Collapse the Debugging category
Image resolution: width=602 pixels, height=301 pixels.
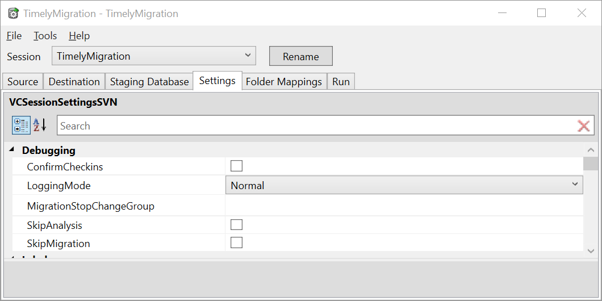pos(12,149)
